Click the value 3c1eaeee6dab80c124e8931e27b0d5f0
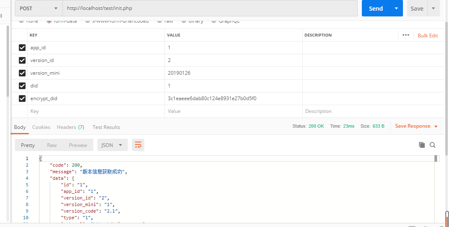The image size is (449, 227). click(212, 99)
